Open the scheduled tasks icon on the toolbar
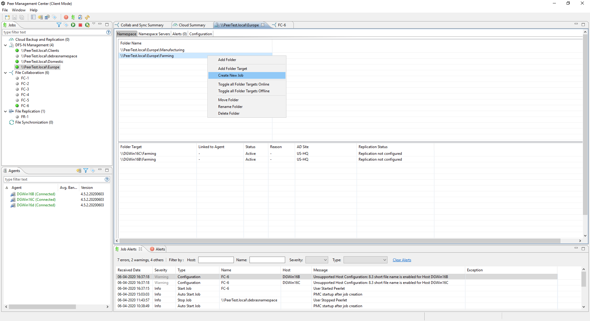The width and height of the screenshot is (590, 321). 47,17
